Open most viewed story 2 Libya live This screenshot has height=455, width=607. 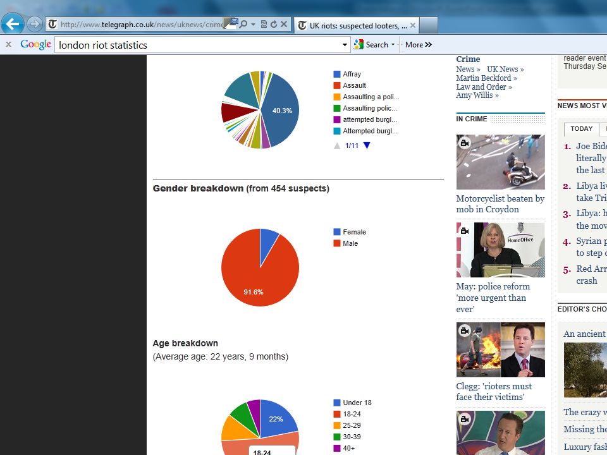pos(591,192)
